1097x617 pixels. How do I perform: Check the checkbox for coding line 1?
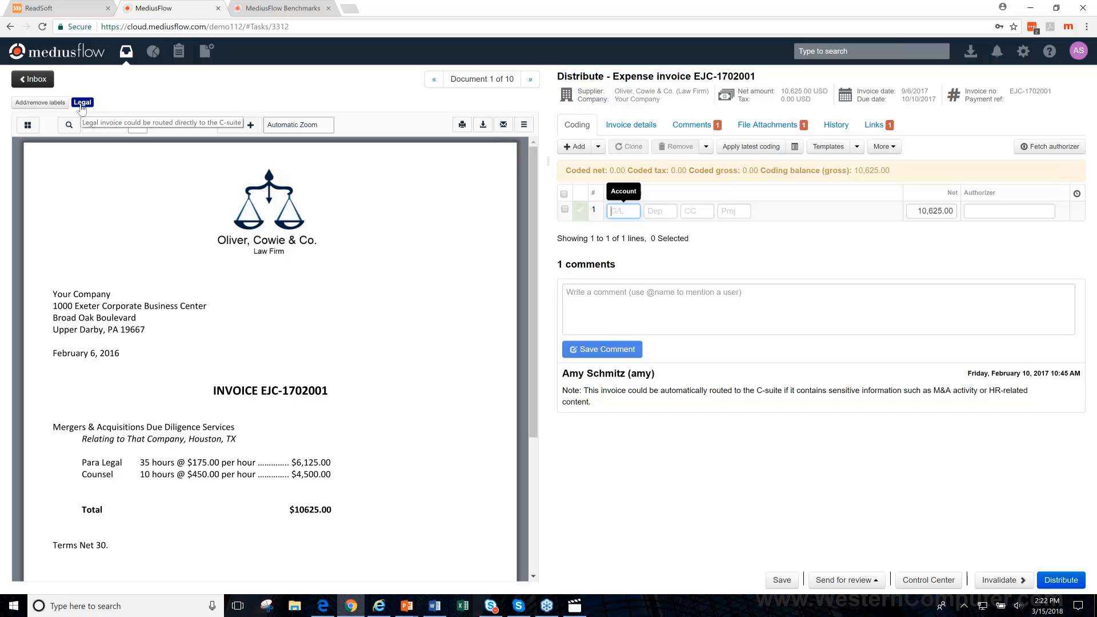[x=564, y=209]
